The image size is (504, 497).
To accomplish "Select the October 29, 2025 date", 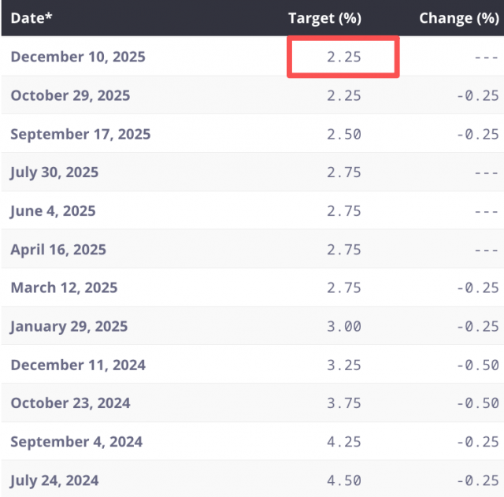I will 70,95.
